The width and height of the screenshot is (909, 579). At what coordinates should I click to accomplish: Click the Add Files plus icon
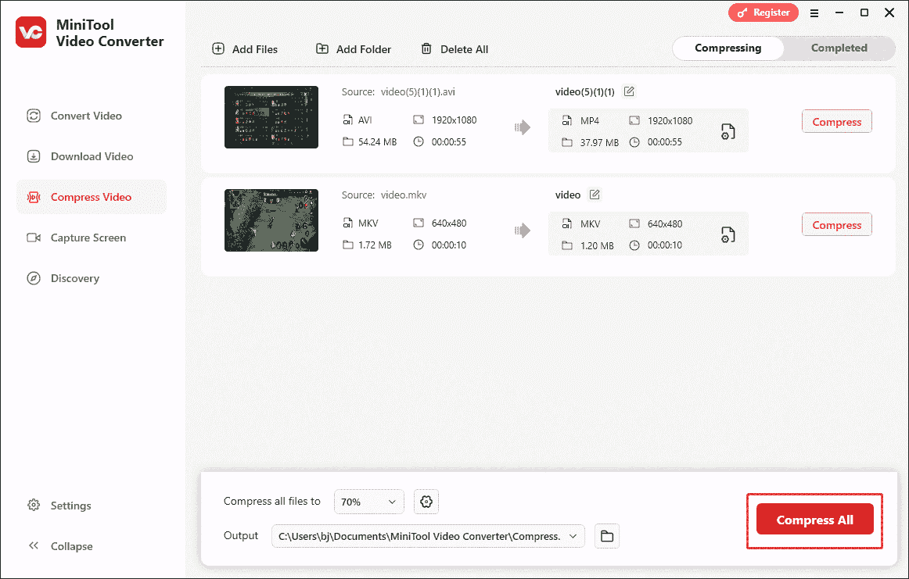tap(218, 48)
